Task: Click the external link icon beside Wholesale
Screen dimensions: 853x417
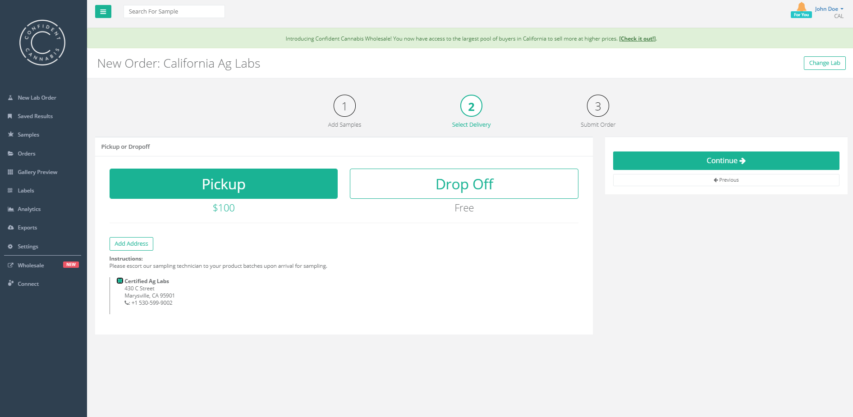Action: pos(10,266)
